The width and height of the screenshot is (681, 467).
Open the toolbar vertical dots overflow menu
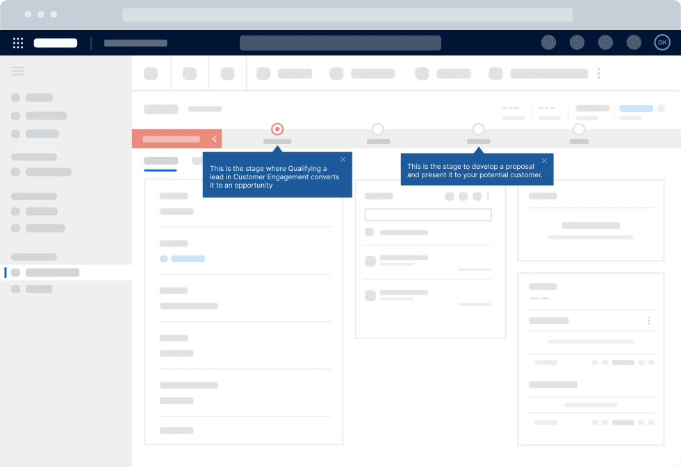(598, 74)
